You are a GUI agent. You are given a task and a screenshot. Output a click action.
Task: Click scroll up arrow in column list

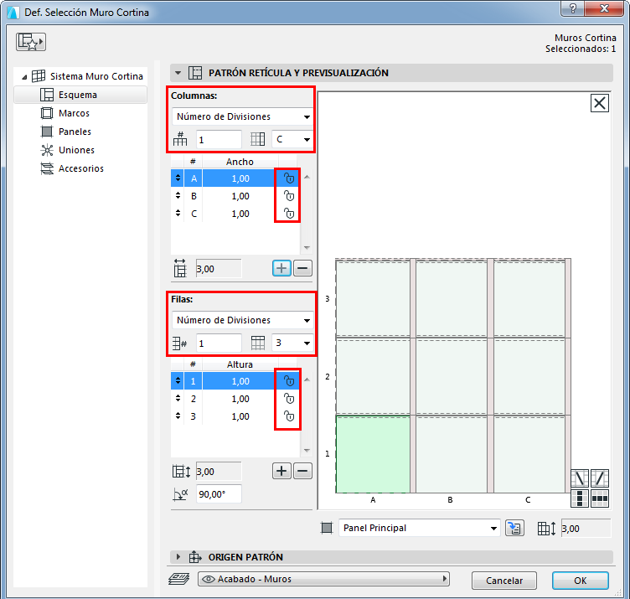point(307,177)
